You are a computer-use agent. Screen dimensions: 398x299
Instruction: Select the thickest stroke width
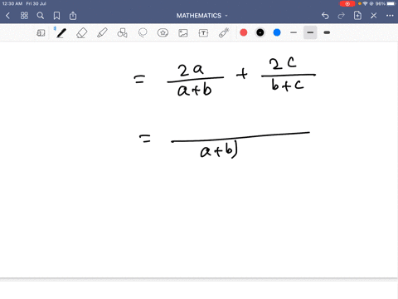tap(327, 32)
